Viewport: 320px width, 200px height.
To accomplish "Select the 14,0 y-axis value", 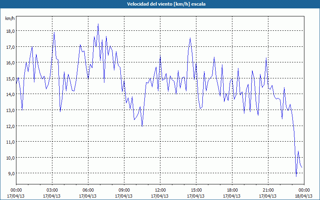I will 10,94.
